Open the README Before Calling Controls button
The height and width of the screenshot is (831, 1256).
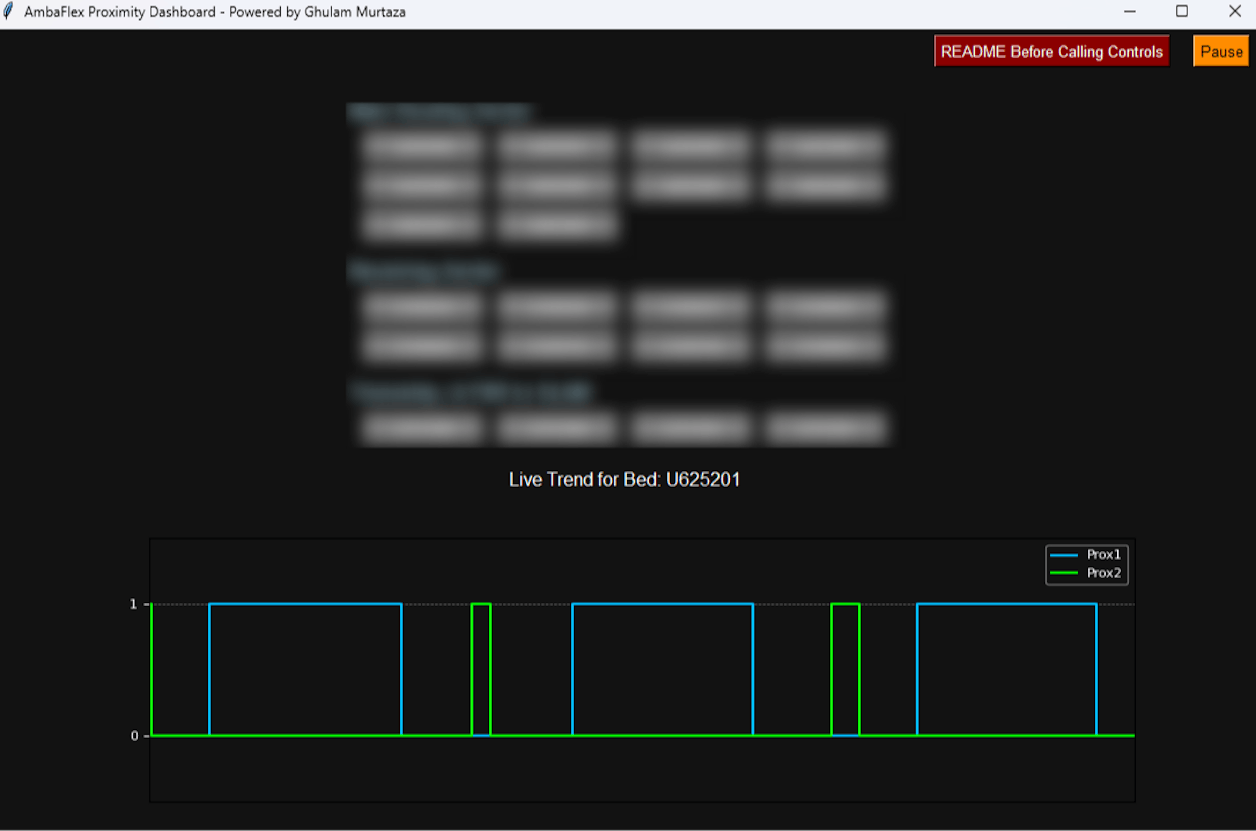click(x=1051, y=51)
